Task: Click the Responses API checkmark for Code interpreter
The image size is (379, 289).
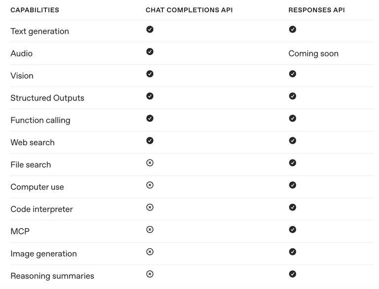Action: click(293, 207)
